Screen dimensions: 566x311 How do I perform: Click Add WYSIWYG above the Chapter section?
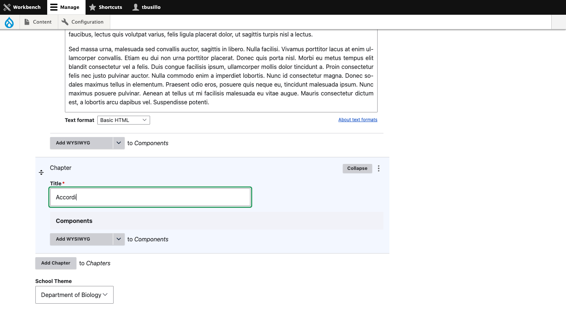tap(81, 143)
